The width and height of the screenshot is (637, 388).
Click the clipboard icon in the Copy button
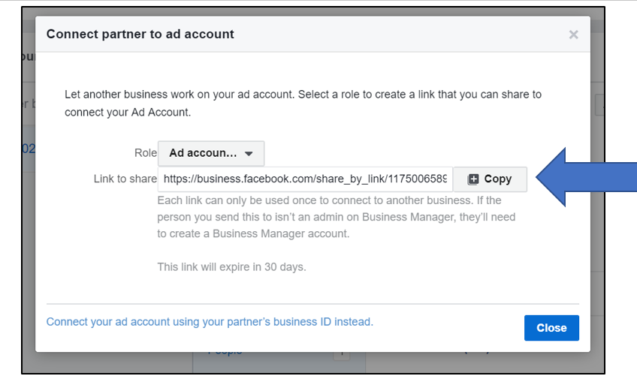tap(472, 179)
